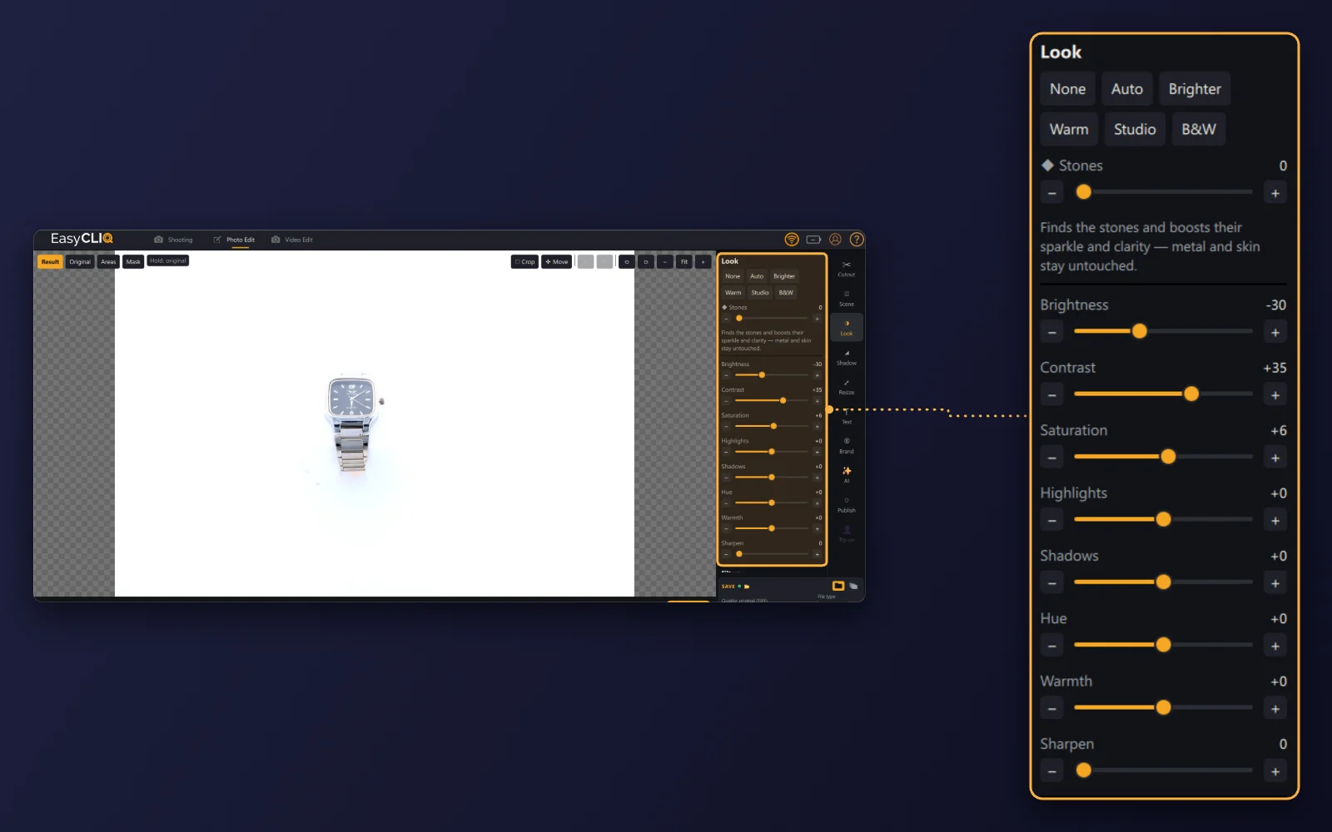Open the AI sparkle tool in the sidebar
The height and width of the screenshot is (832, 1332).
coord(846,475)
